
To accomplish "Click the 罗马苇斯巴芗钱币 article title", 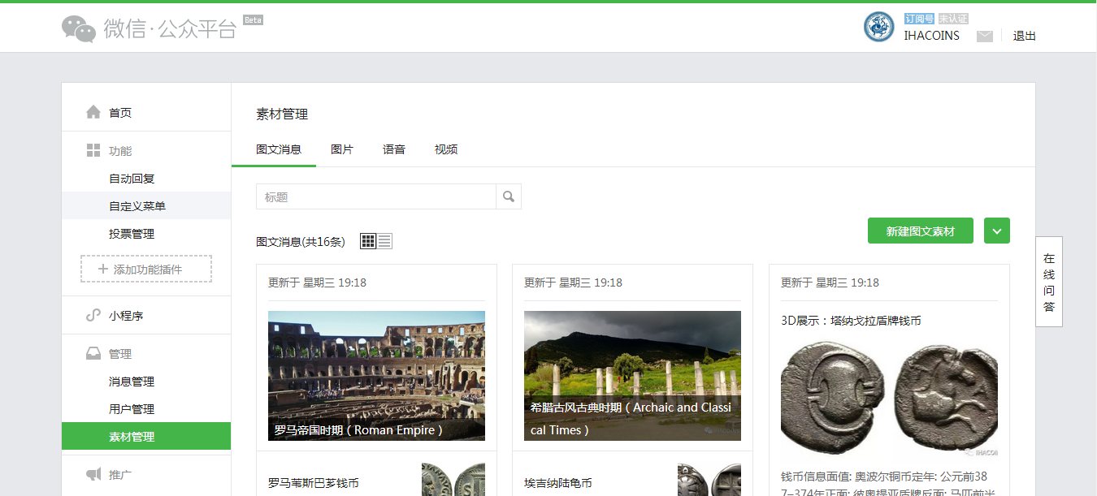I will (x=314, y=483).
